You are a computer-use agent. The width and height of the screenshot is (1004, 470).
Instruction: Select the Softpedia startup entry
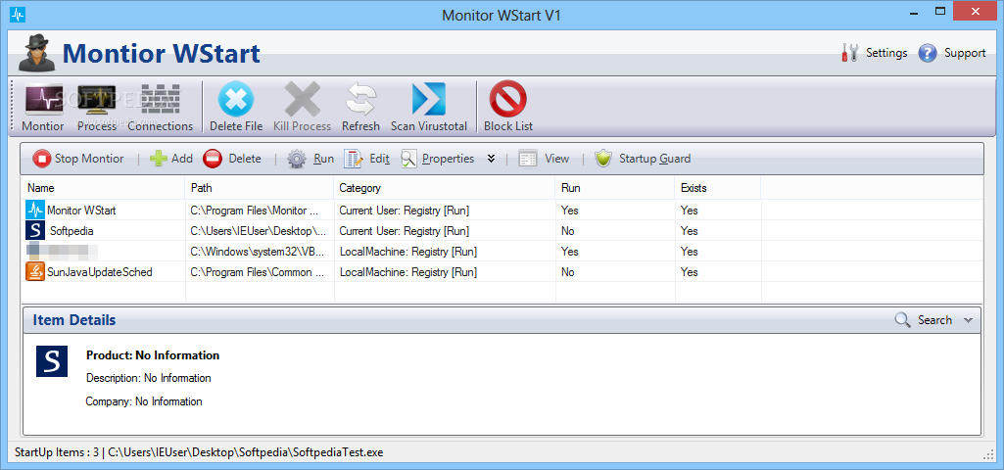pos(502,230)
